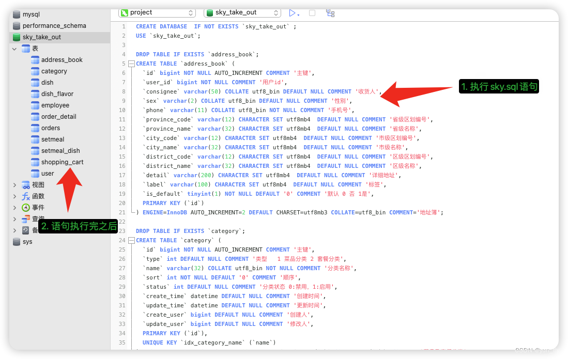Expand the 视图 views node

coord(14,185)
